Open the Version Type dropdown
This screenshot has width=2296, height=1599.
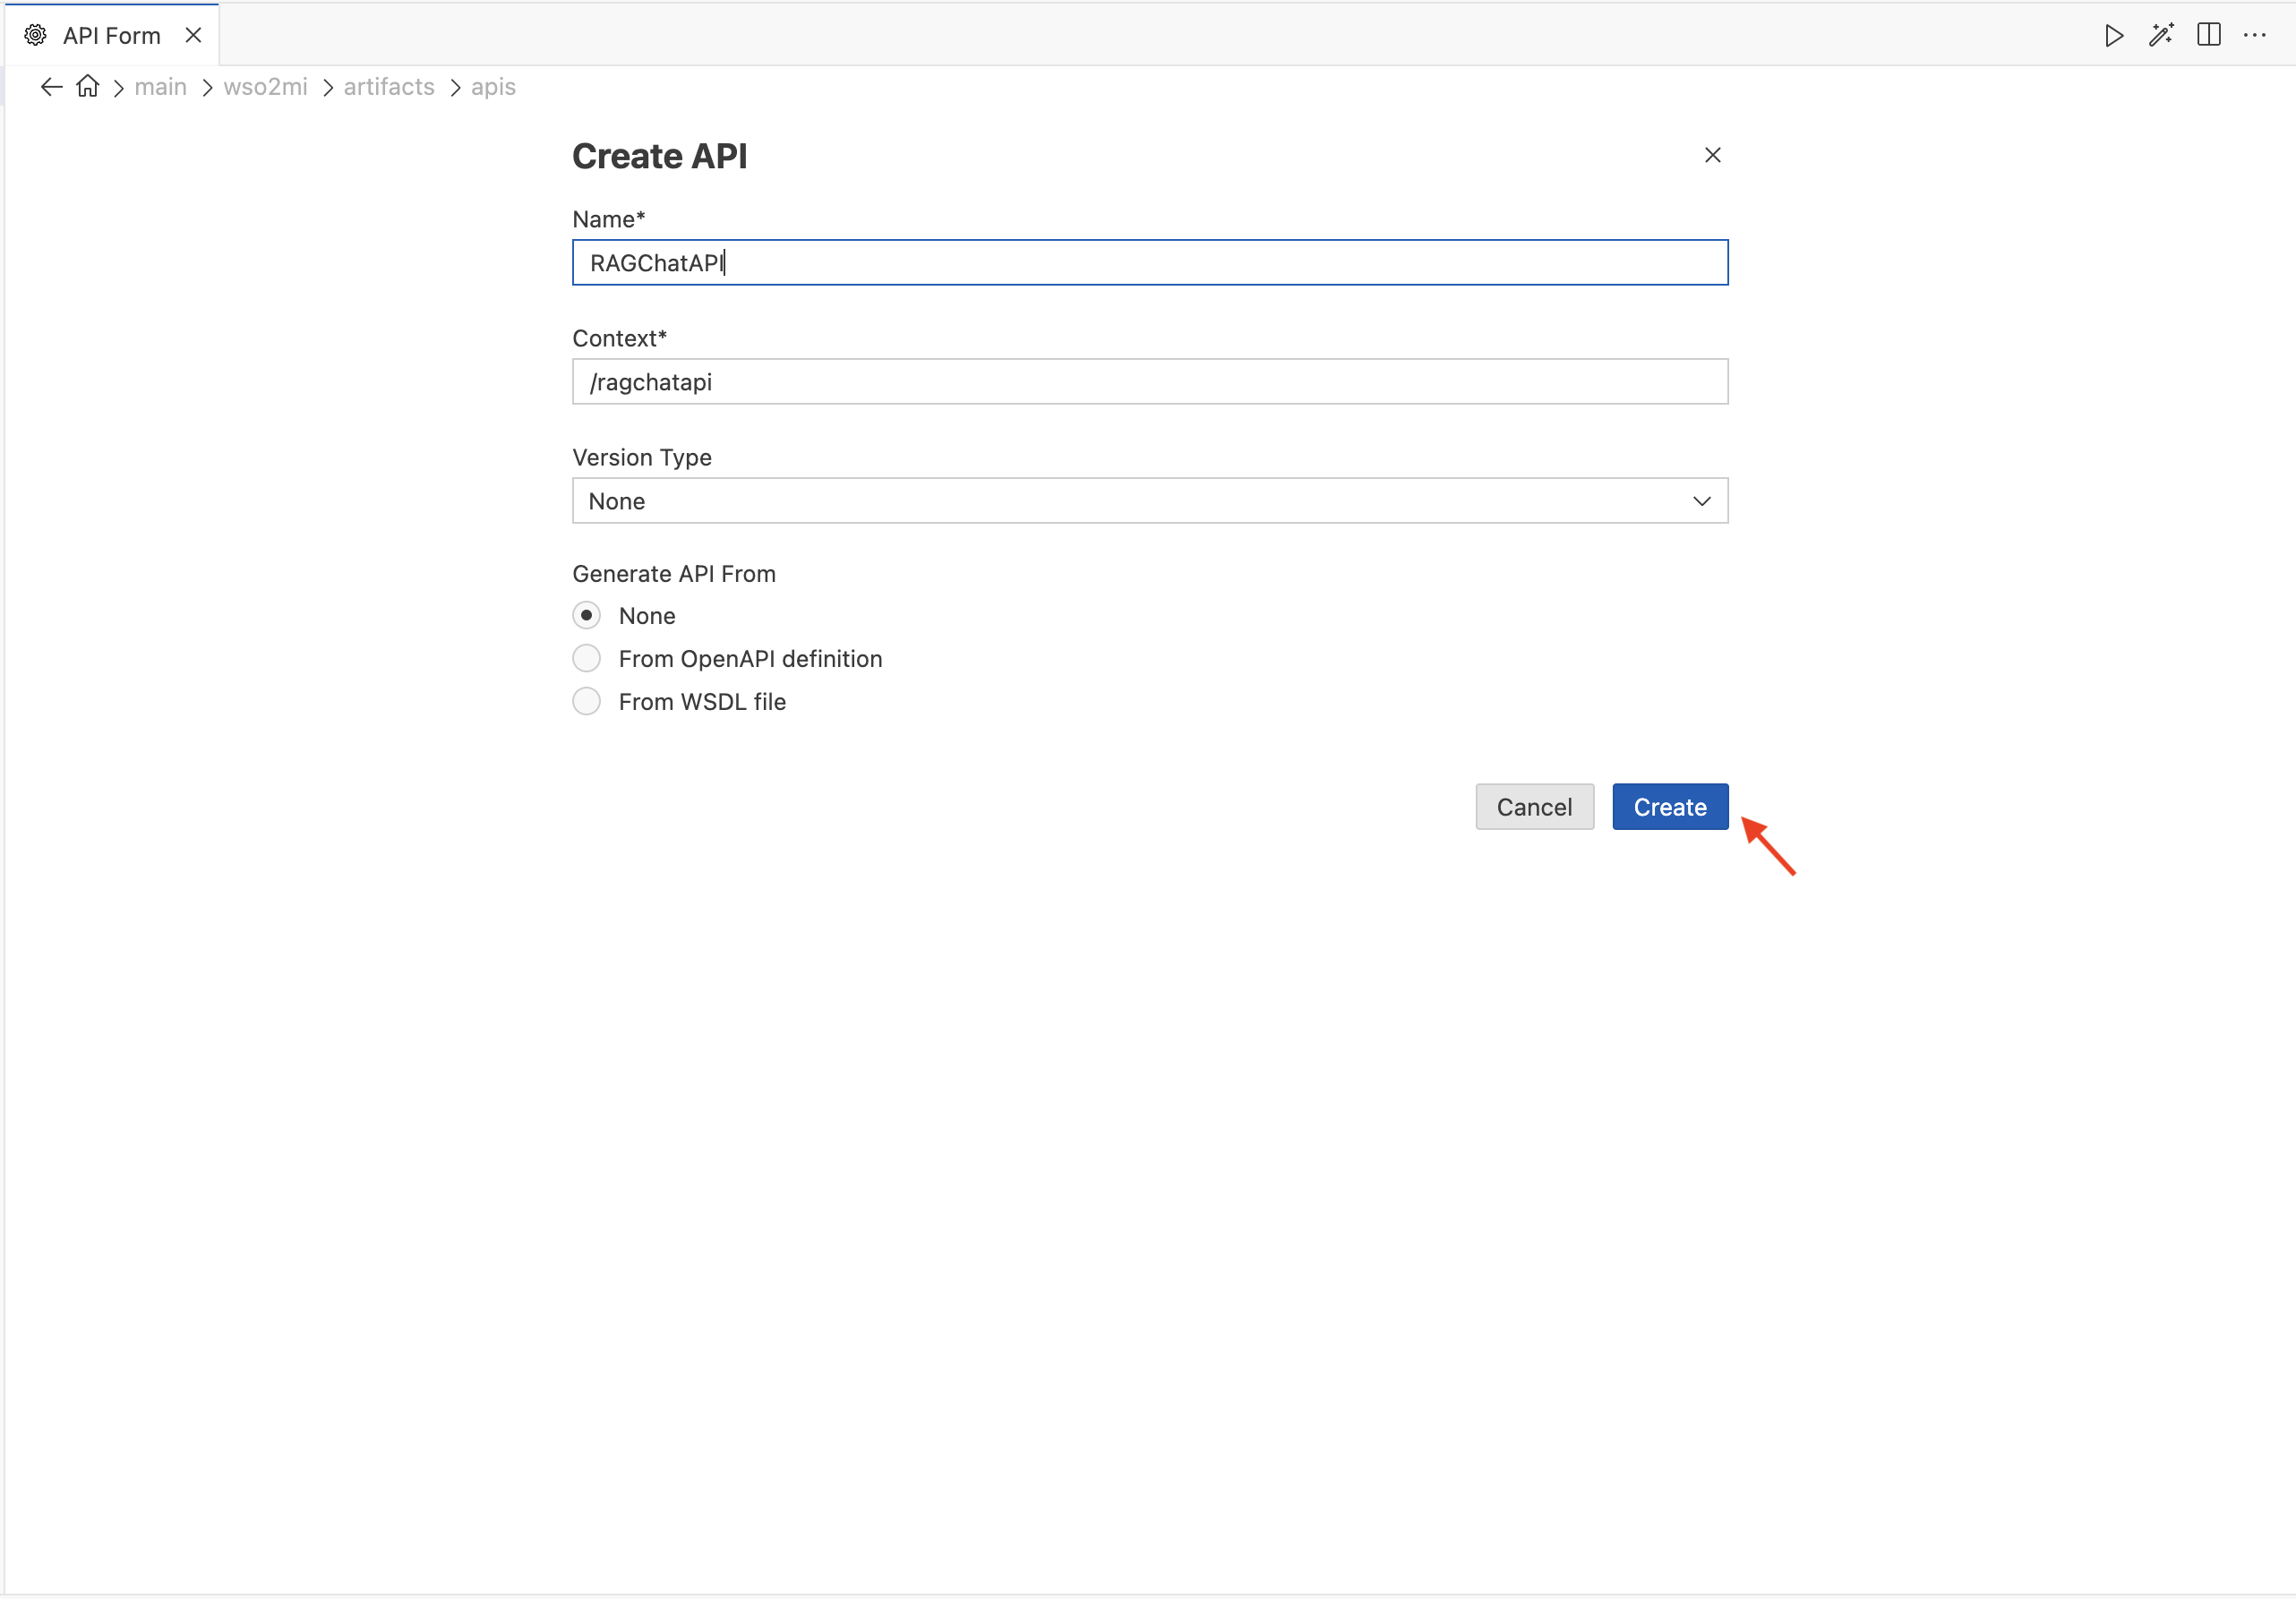tap(1150, 500)
